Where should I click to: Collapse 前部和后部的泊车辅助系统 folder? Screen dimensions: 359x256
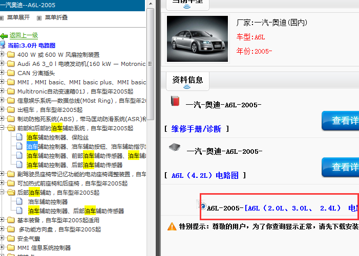pyautogui.click(x=2, y=128)
